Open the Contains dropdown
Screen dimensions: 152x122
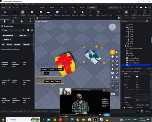7,39
